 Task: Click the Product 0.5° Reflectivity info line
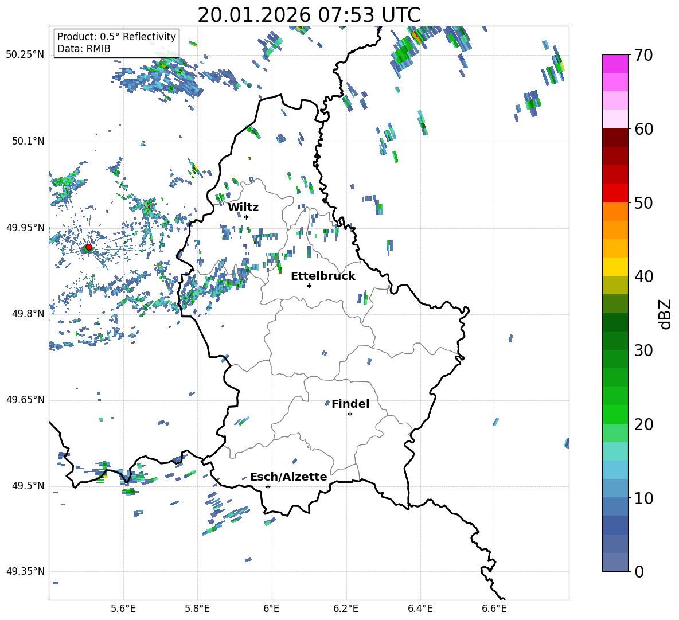click(x=116, y=37)
